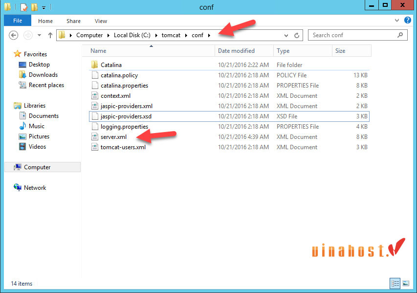Click tomcat in the address breadcrumb
The image size is (417, 293).
pos(171,35)
